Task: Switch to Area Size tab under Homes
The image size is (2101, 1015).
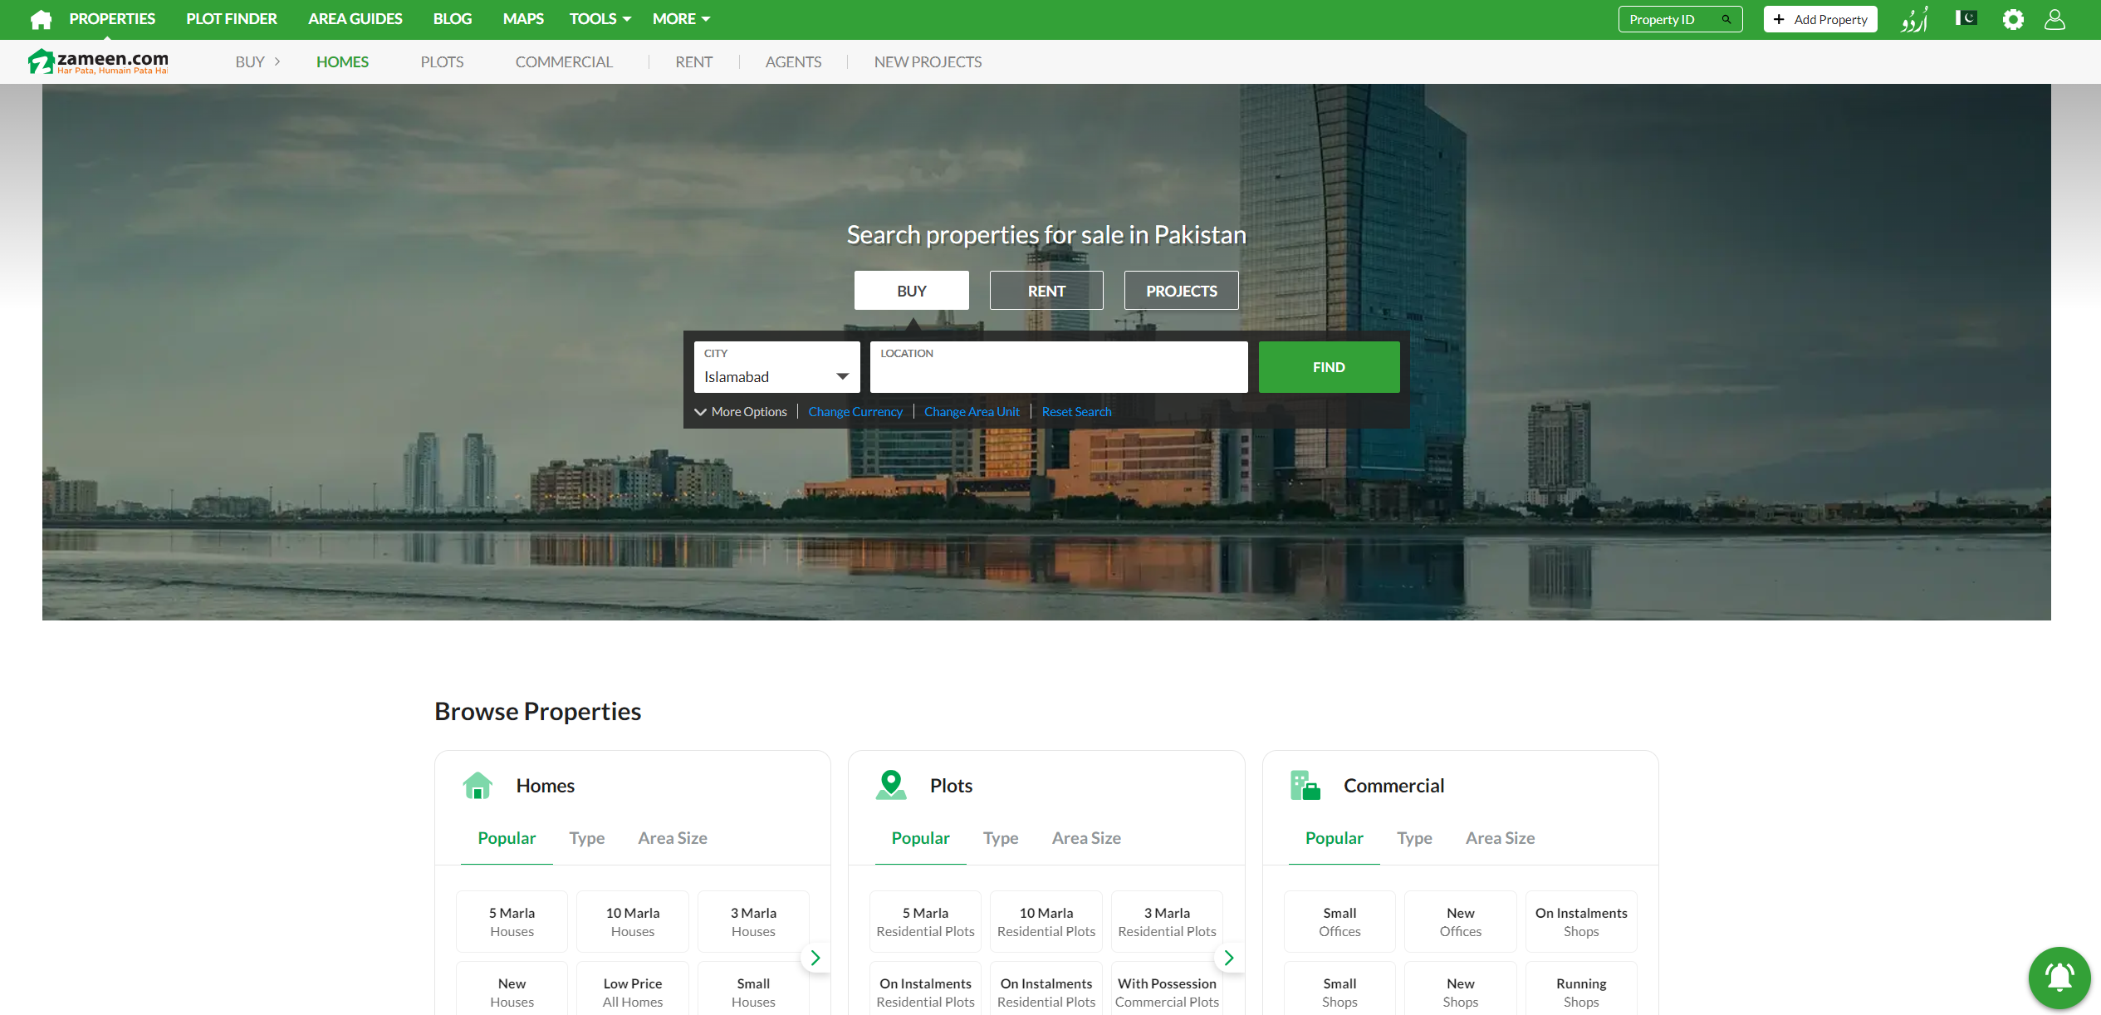Action: pyautogui.click(x=672, y=838)
